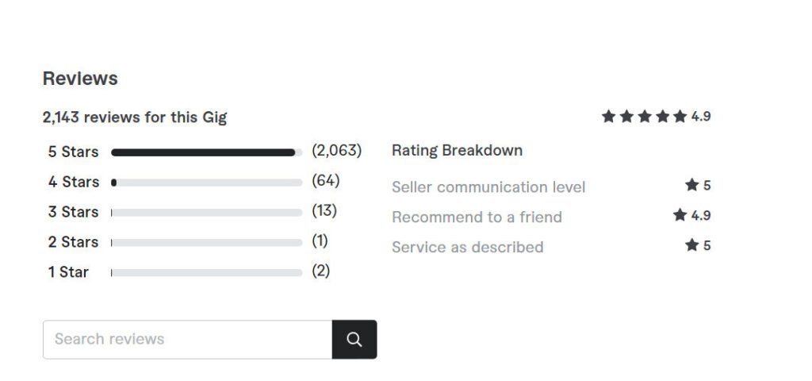
Task: Click the 1 Star progress bar
Action: point(207,273)
